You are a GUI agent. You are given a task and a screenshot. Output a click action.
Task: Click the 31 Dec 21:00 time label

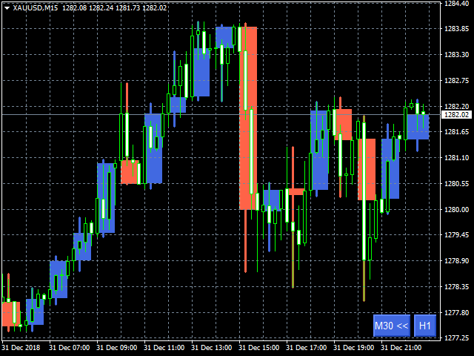click(401, 348)
